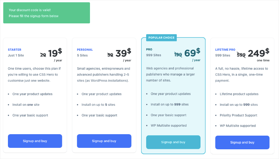Click the 69$ Pro price
Viewport: 279px width, 159px height.
192,53
